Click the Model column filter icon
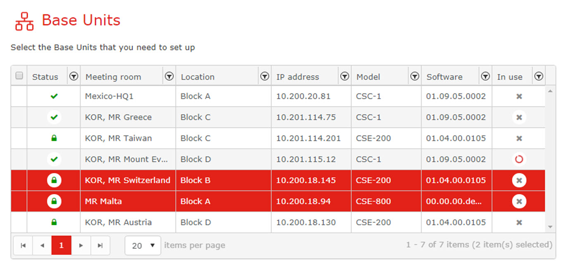This screenshot has width=563, height=269. tap(415, 76)
